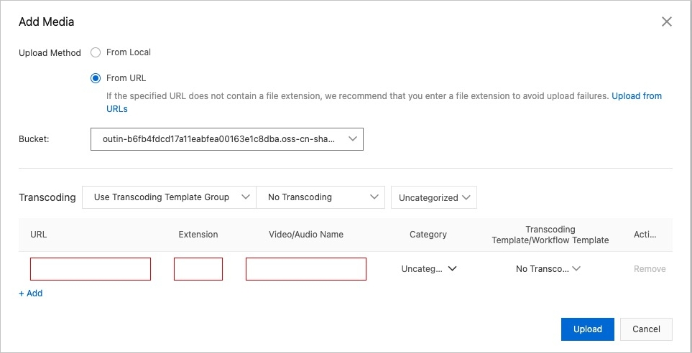
Task: Focus the Video/Audio Name input field
Action: click(306, 269)
